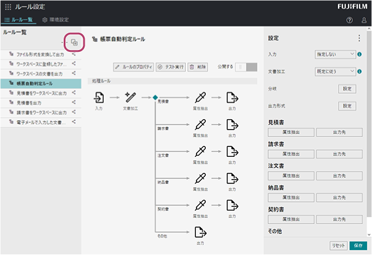
Task: Click the リセット button
Action: (x=339, y=246)
